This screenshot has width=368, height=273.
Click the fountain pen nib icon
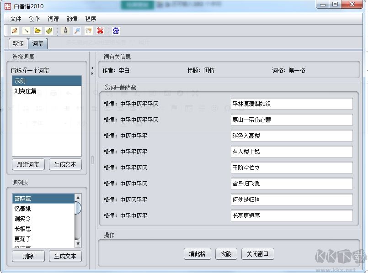65,31
